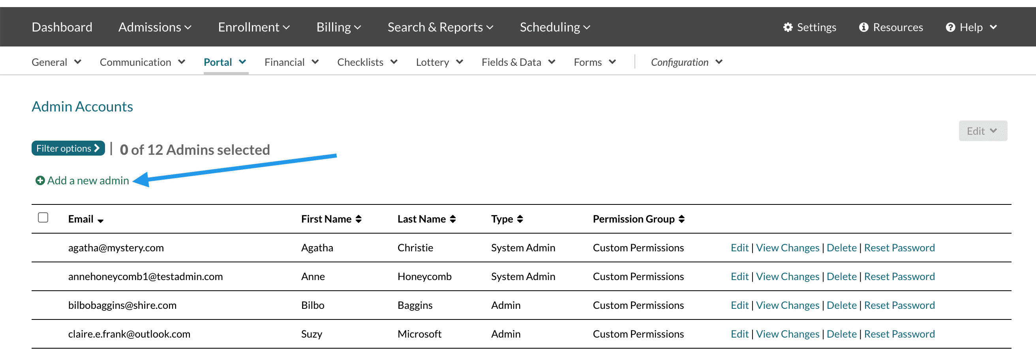The width and height of the screenshot is (1036, 349).
Task: Delete the Bilbo Baggins admin account
Action: (x=841, y=305)
